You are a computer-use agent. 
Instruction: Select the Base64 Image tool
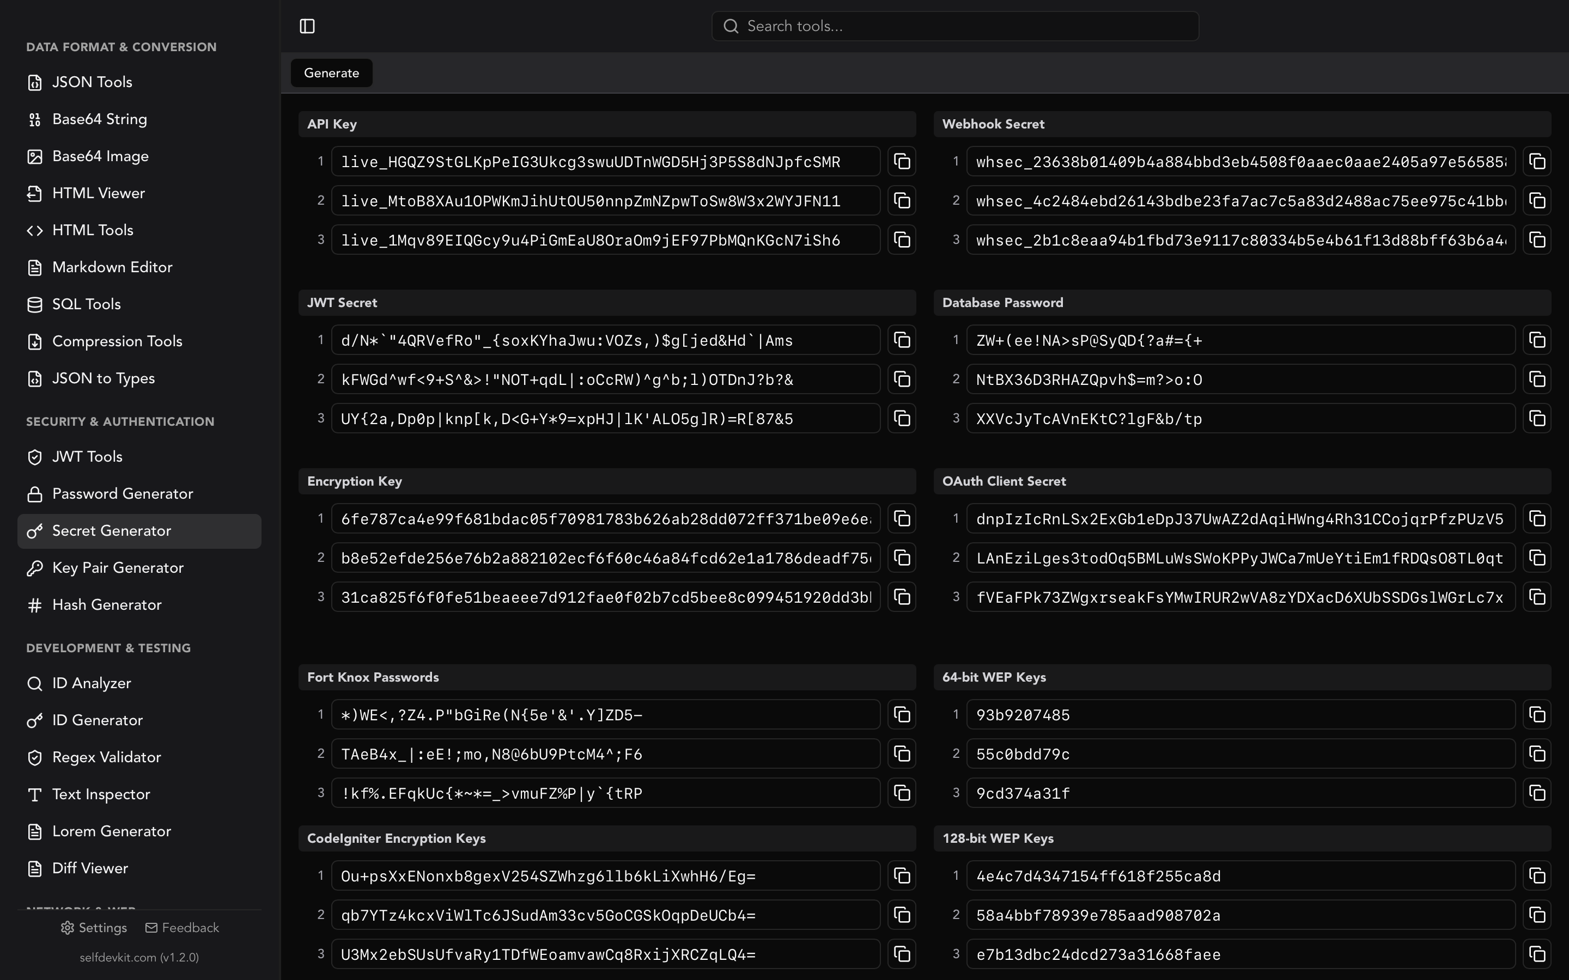pos(101,156)
